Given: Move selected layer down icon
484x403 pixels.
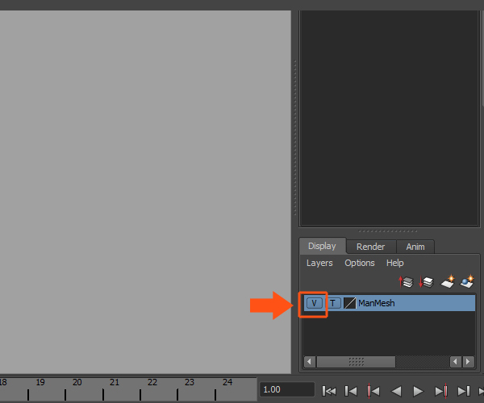Looking at the screenshot, I should pos(426,281).
